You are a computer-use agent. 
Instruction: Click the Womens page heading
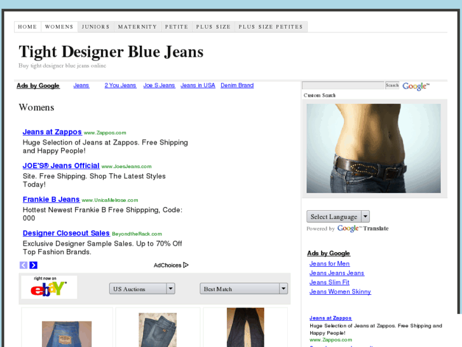(36, 108)
